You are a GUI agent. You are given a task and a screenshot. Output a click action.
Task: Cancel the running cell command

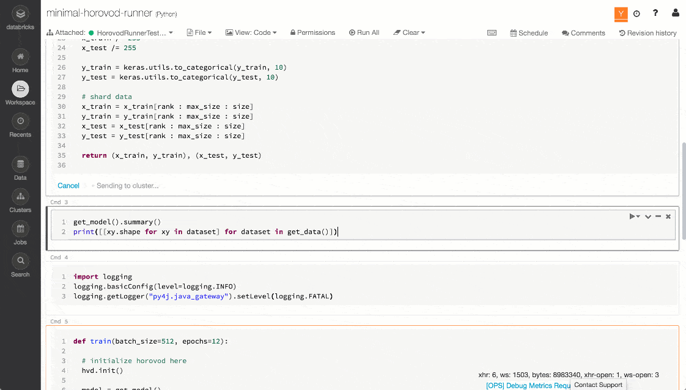68,186
